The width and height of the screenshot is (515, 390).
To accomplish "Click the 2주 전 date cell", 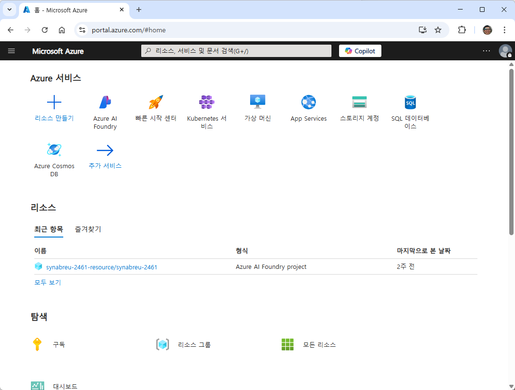I will point(406,266).
